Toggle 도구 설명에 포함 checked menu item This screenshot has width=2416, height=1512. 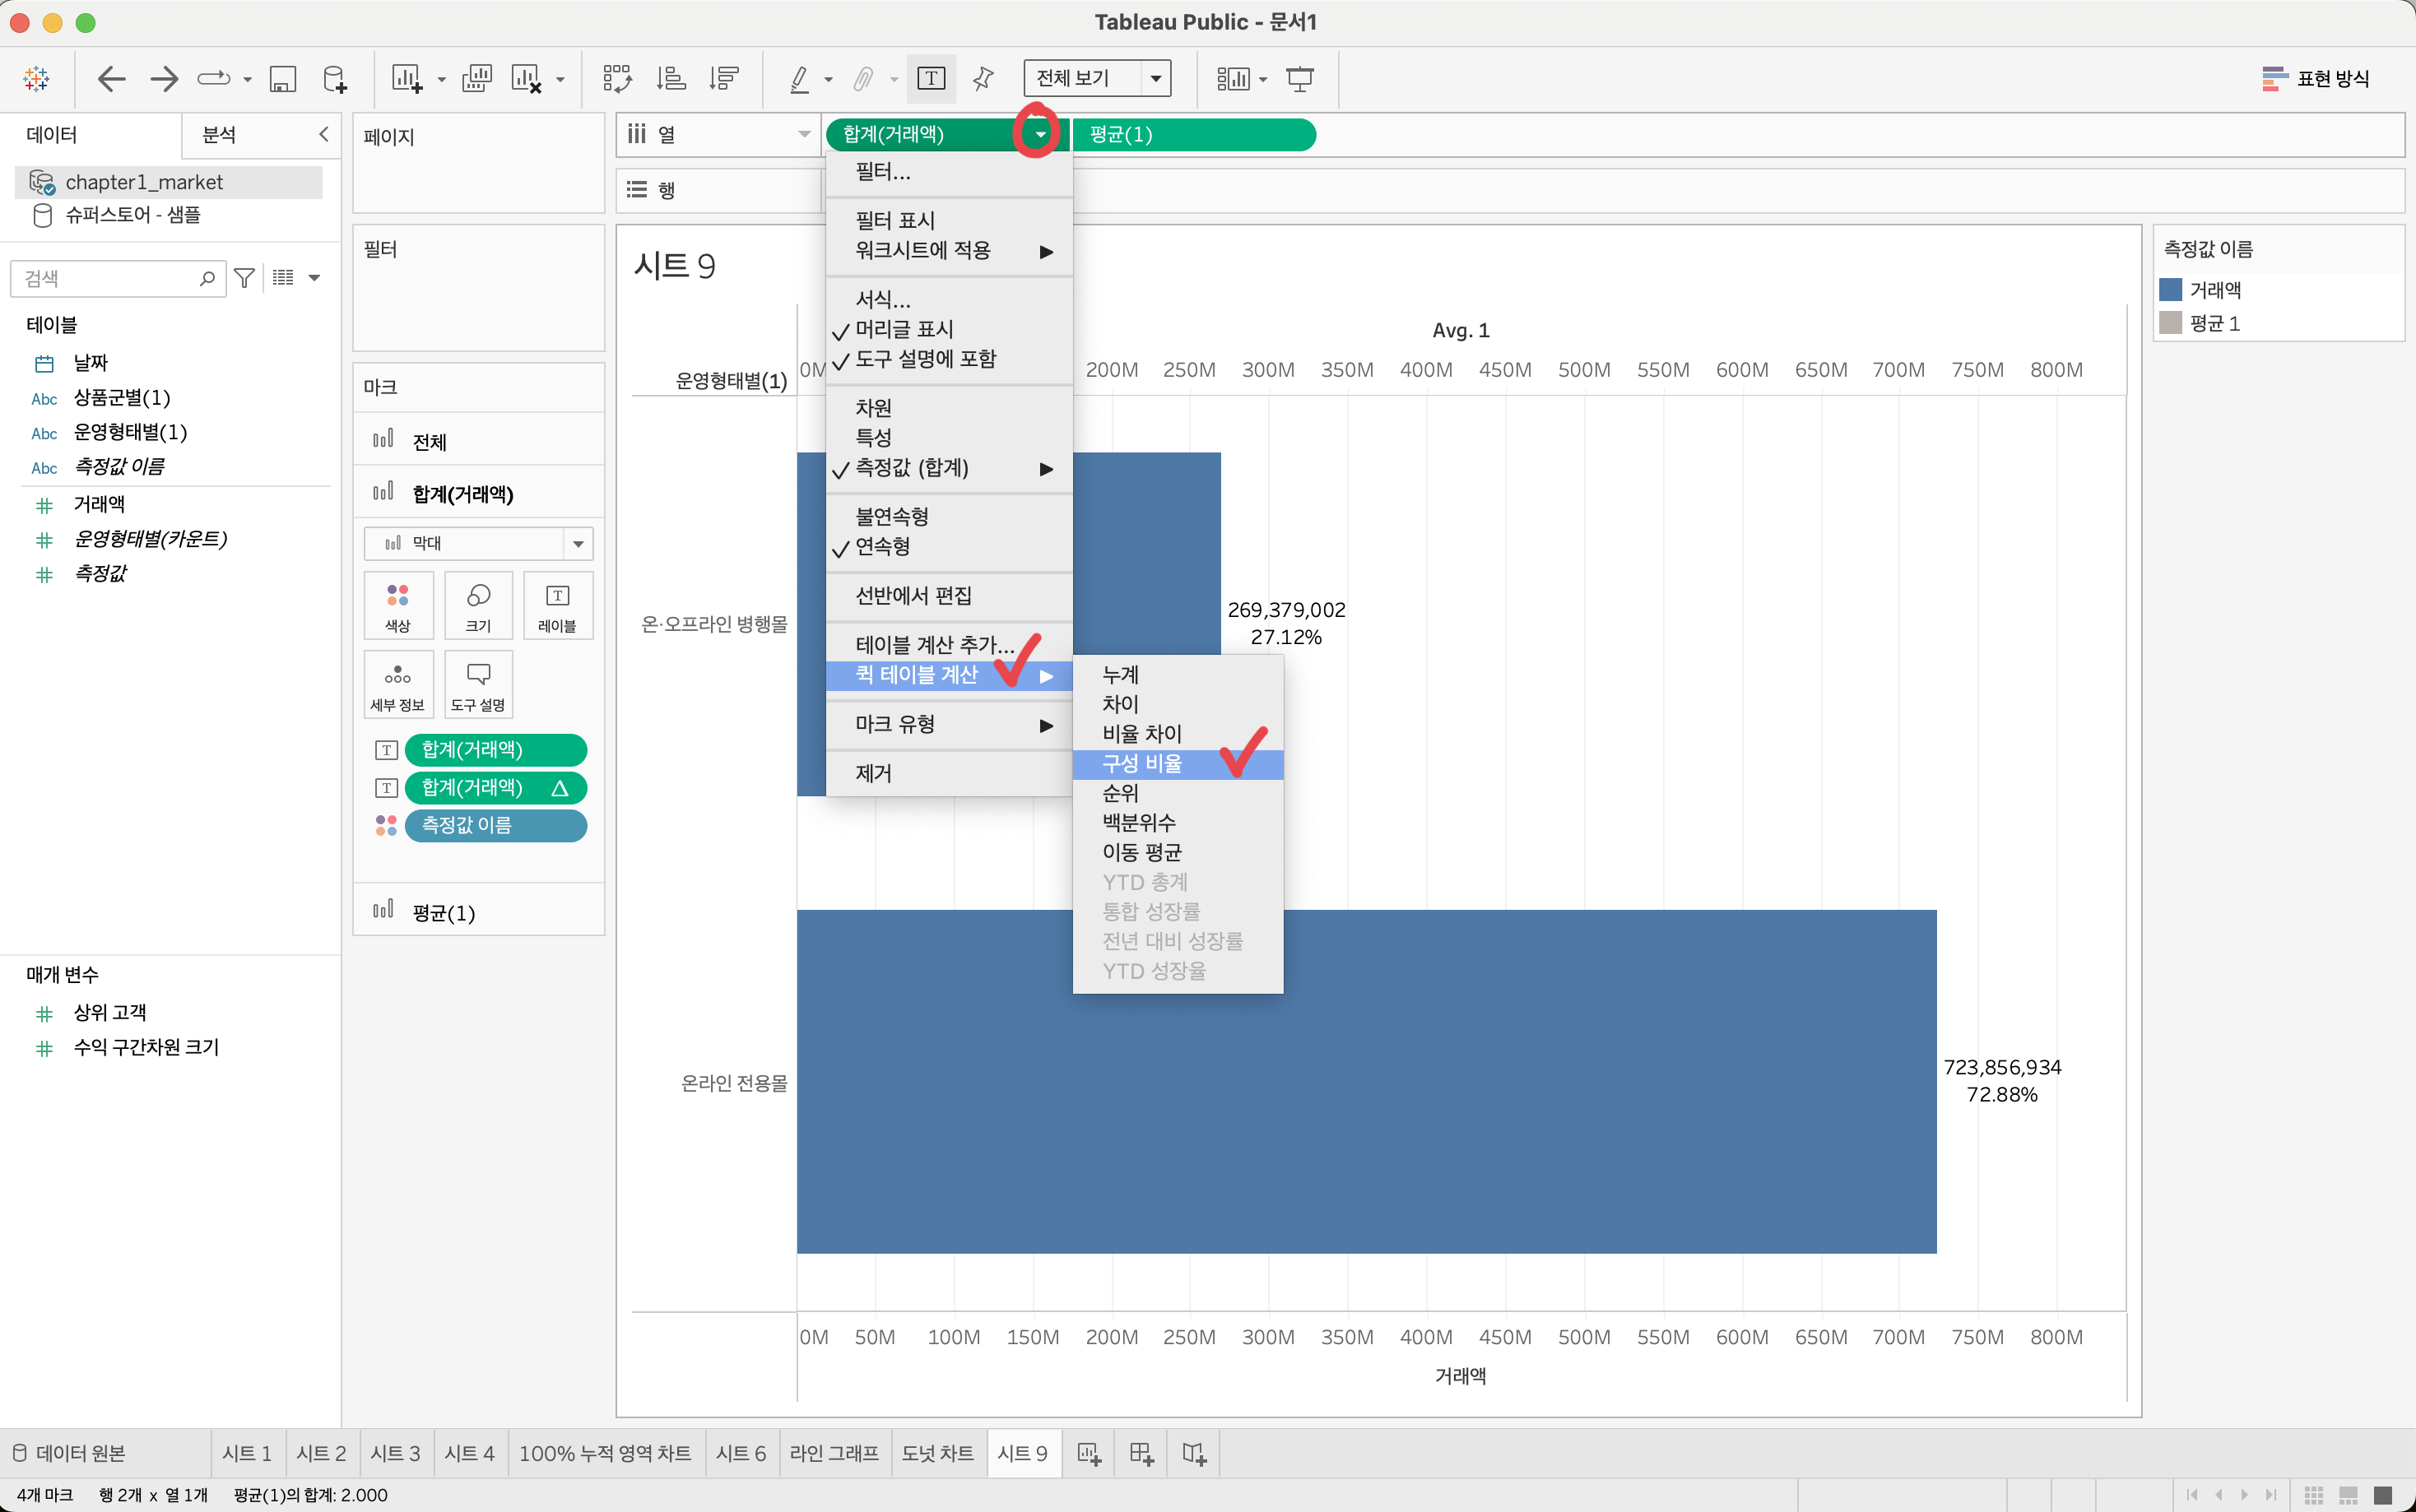click(x=925, y=359)
